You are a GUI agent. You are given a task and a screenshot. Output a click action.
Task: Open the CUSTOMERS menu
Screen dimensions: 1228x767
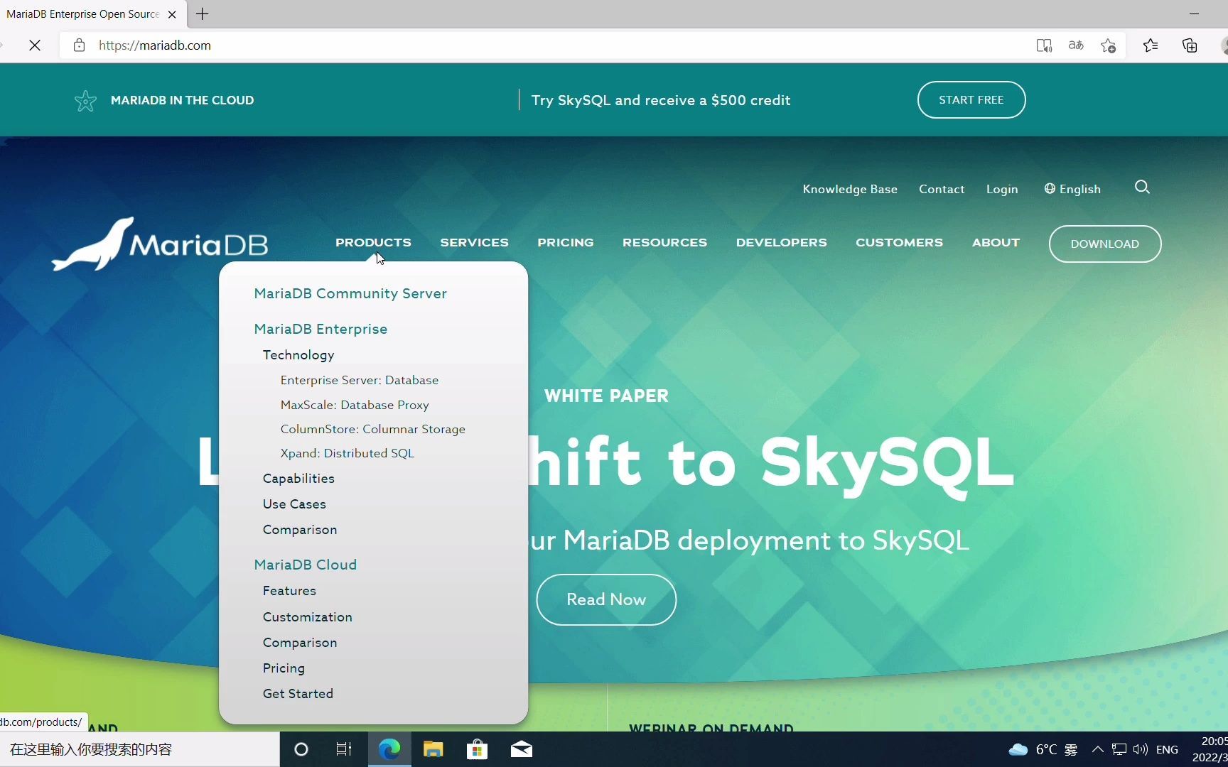pyautogui.click(x=899, y=242)
